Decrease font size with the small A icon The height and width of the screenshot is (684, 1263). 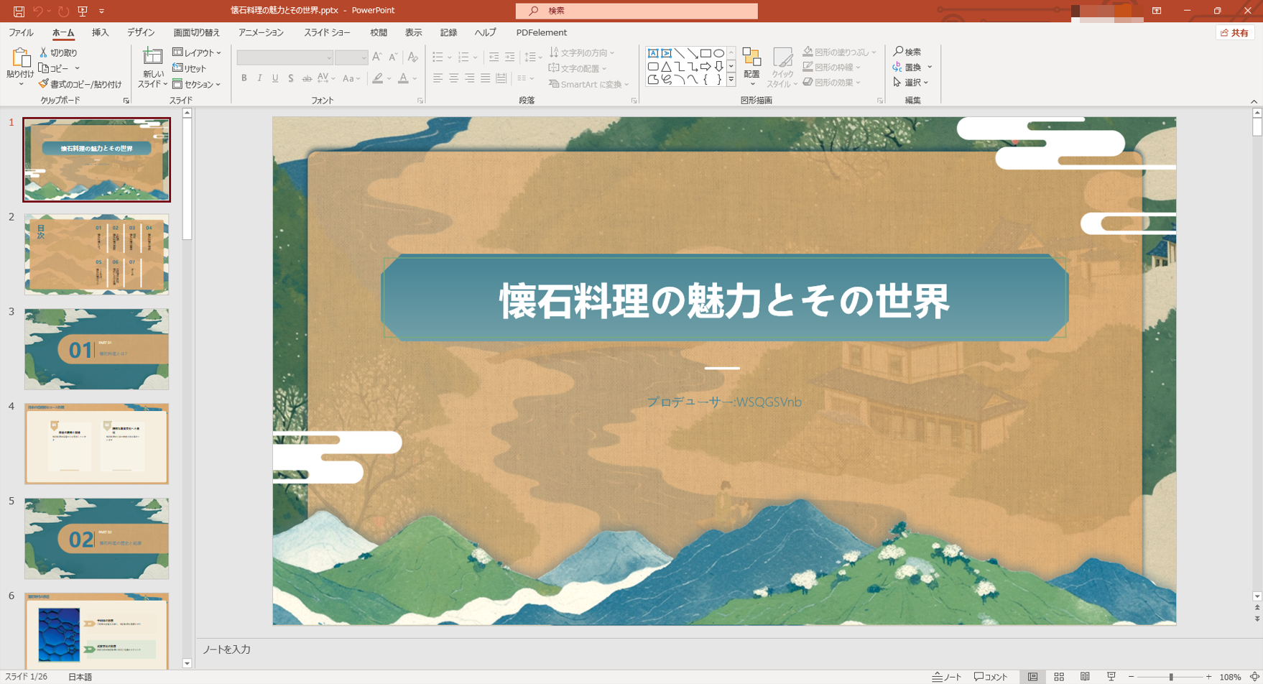393,57
